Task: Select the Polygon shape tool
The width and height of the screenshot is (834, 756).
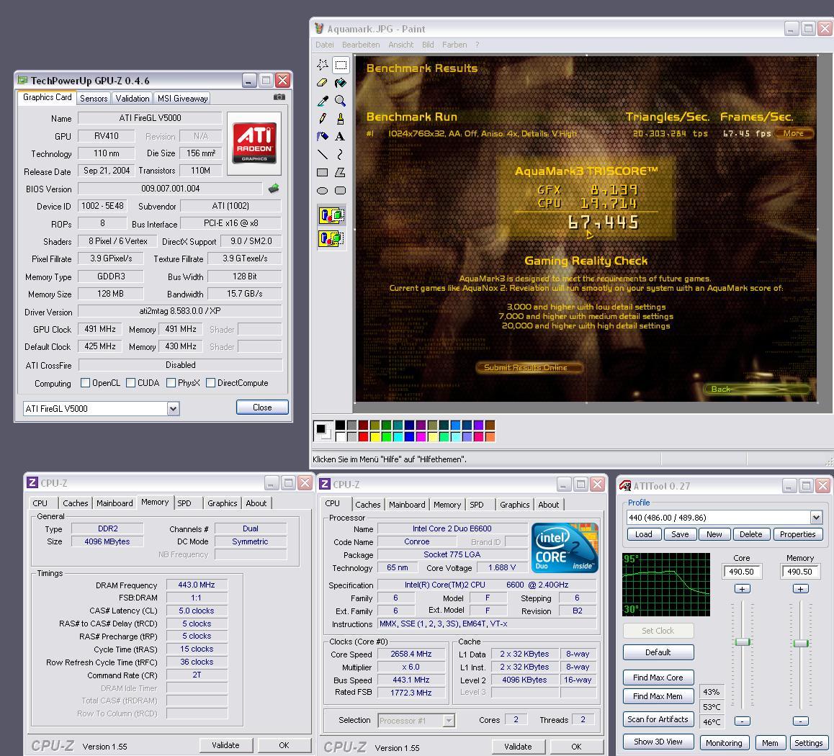Action: point(341,172)
